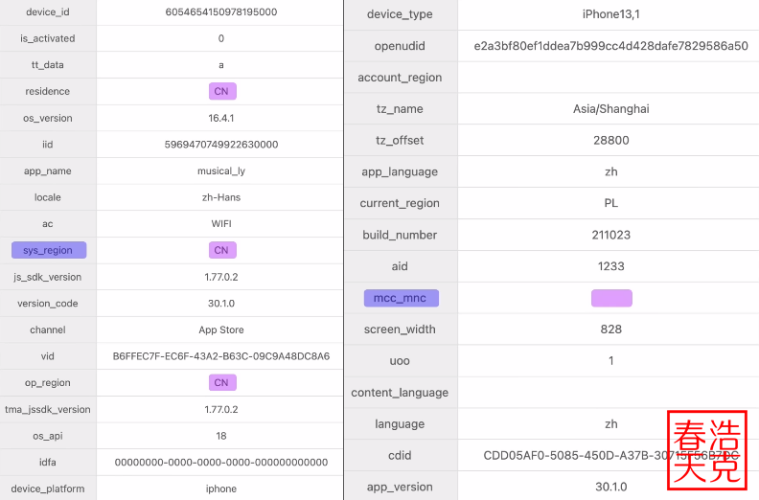Click the CN tag in op_region row

pyautogui.click(x=221, y=382)
